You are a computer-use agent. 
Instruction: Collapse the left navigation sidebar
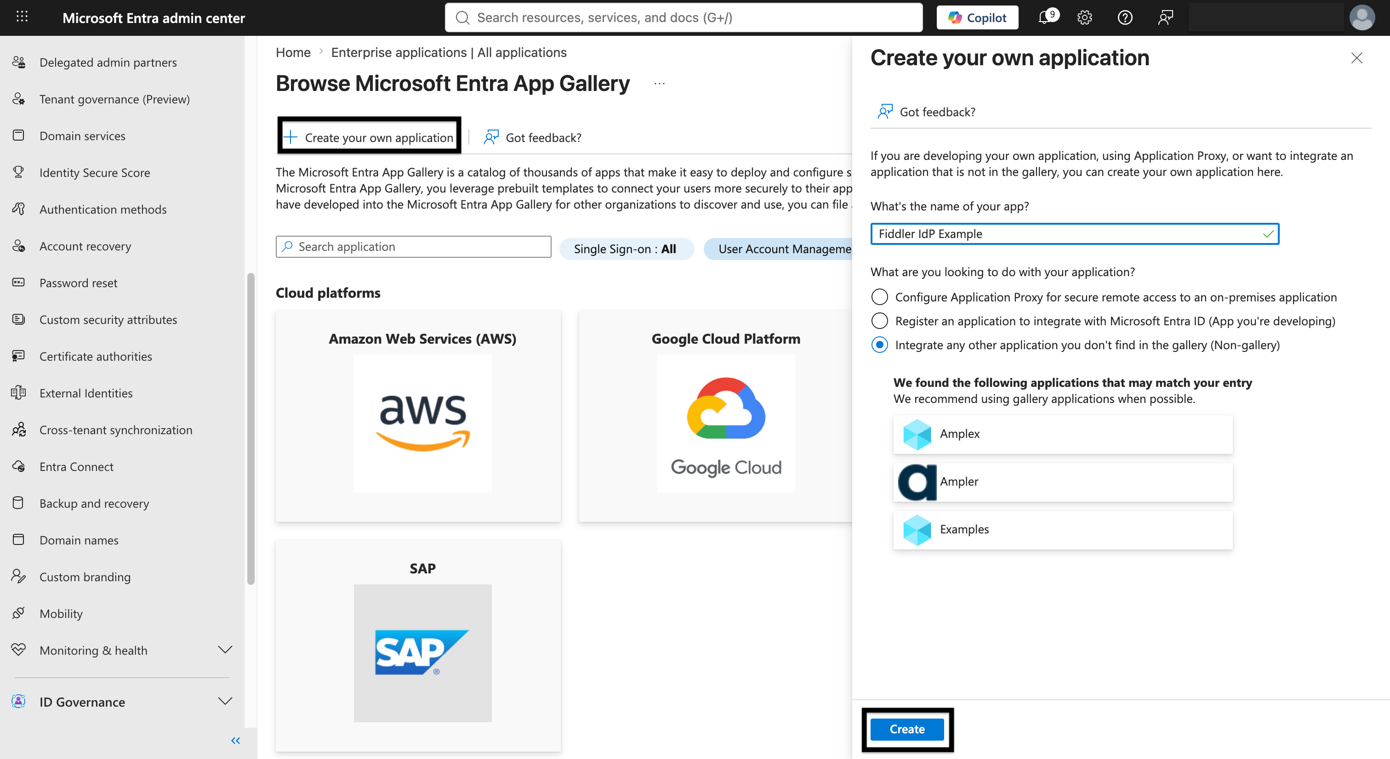[235, 740]
